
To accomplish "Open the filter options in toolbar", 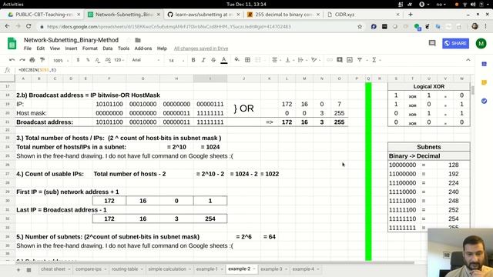I will 361,60.
